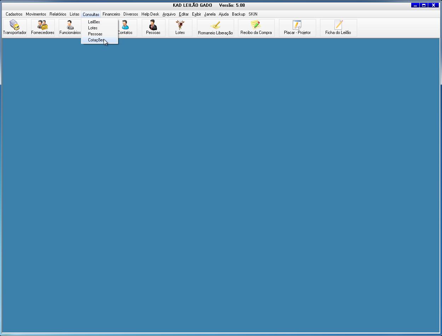
Task: Open the SKIN menu
Action: (253, 14)
